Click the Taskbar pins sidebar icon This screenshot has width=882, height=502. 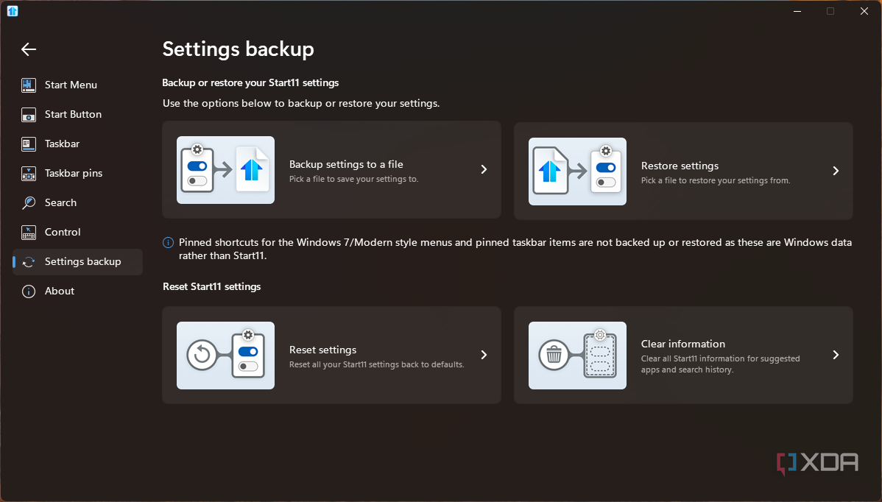29,173
